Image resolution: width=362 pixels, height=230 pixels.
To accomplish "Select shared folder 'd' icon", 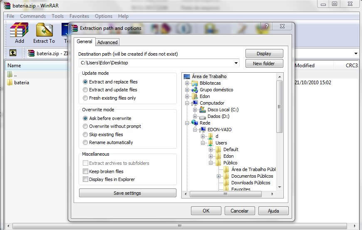I will [x=211, y=136].
